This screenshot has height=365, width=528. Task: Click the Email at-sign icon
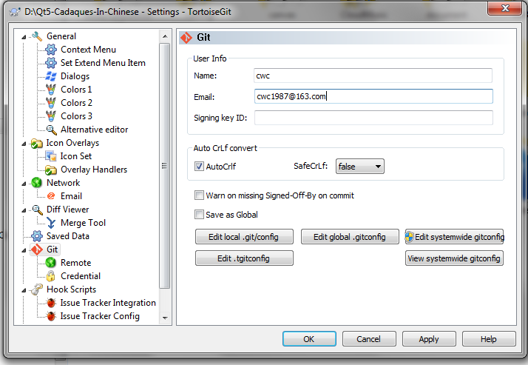51,196
